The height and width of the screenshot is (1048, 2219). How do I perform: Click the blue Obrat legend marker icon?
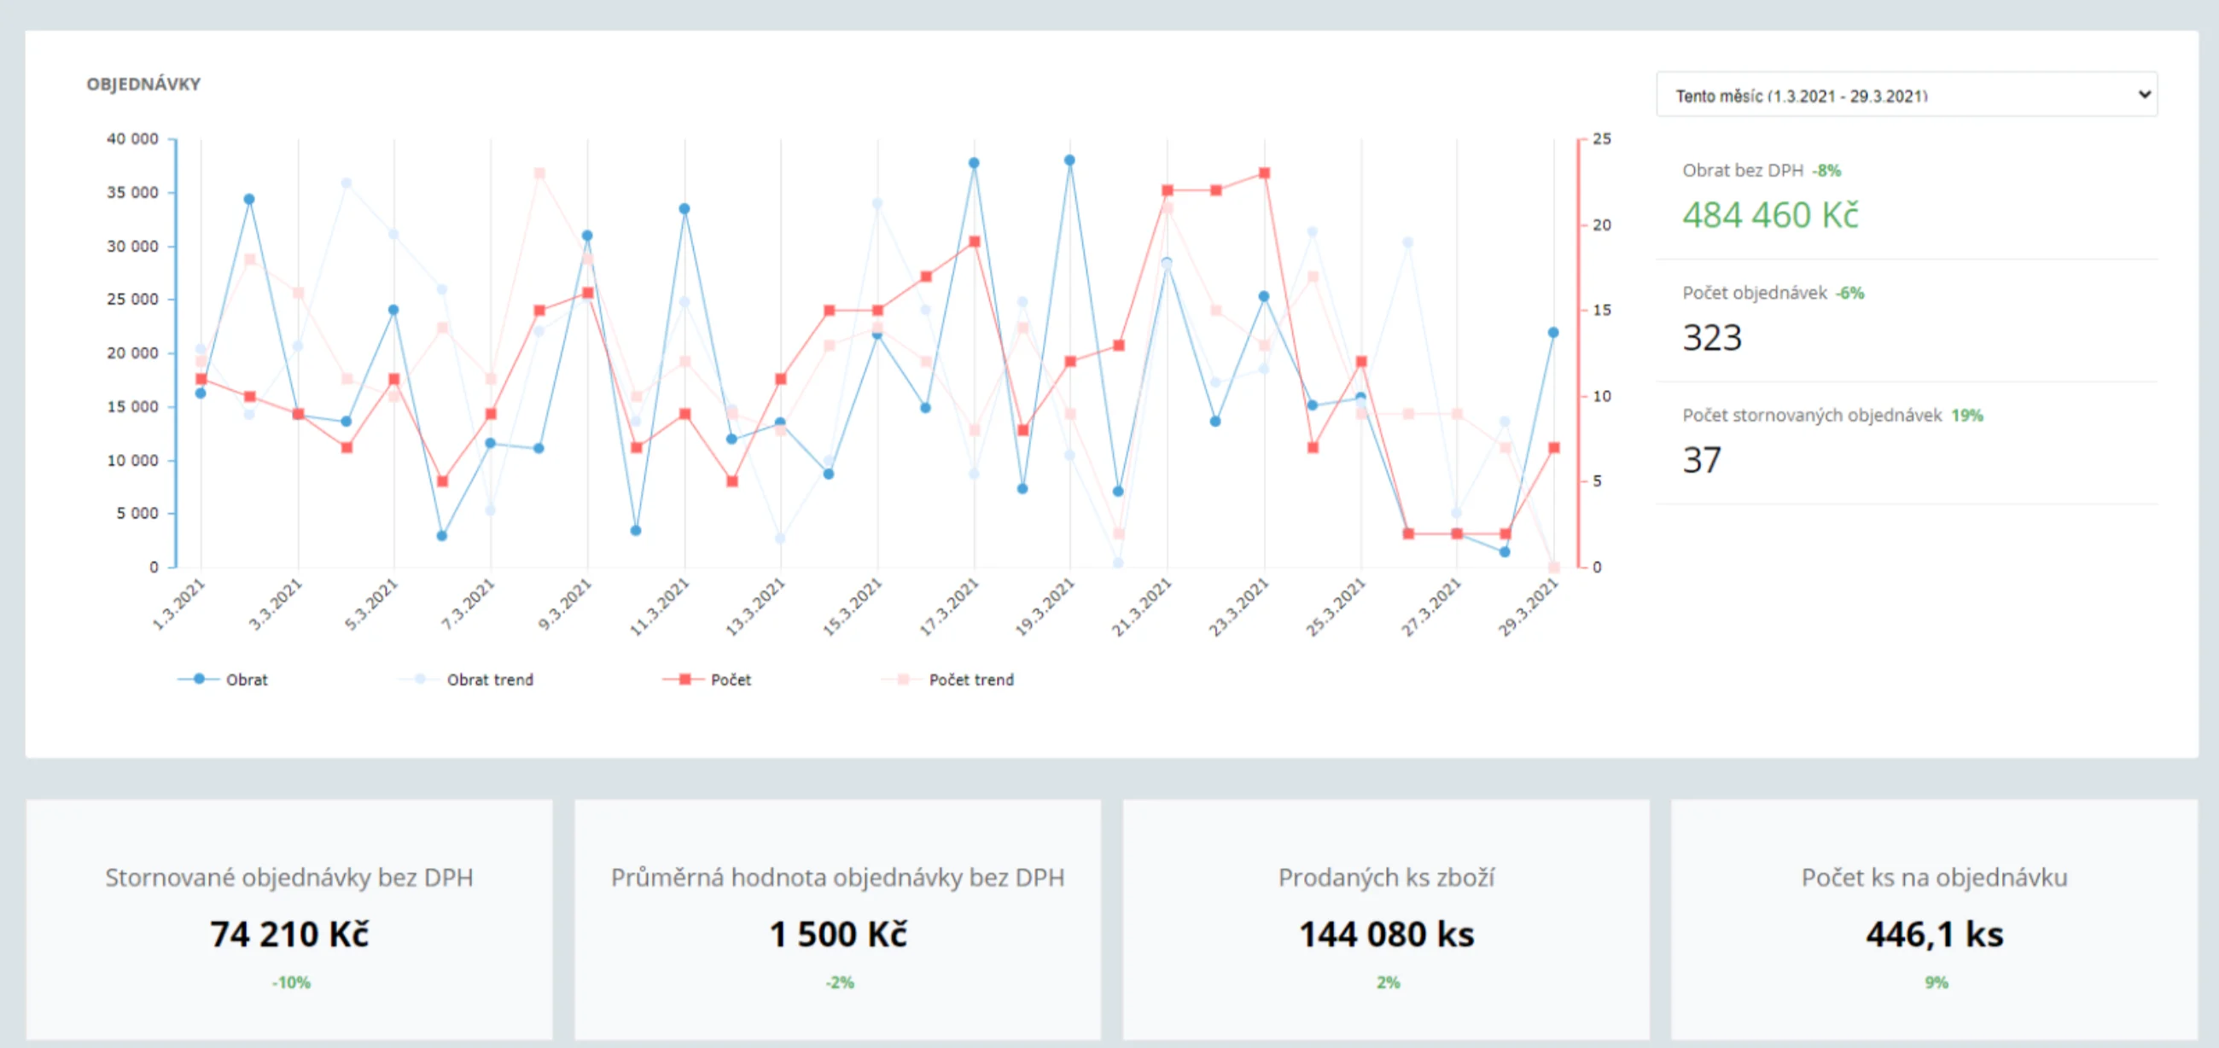[199, 678]
